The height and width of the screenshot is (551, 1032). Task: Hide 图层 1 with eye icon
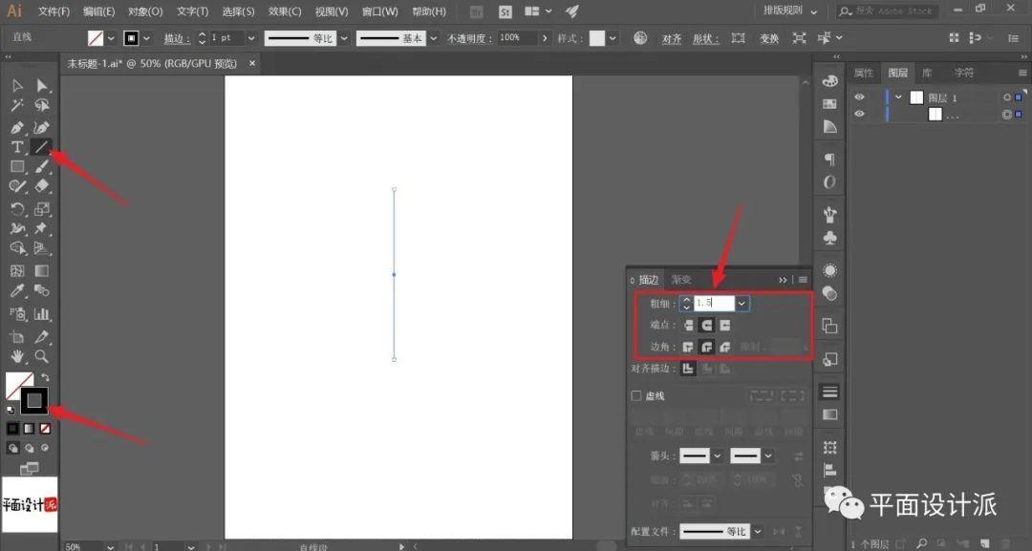(x=860, y=97)
